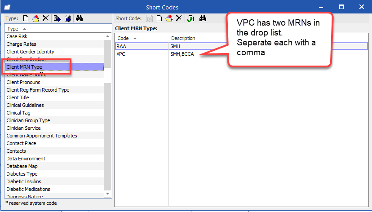Search Types with binoculars icon
The height and width of the screenshot is (212, 372).
tap(79, 18)
